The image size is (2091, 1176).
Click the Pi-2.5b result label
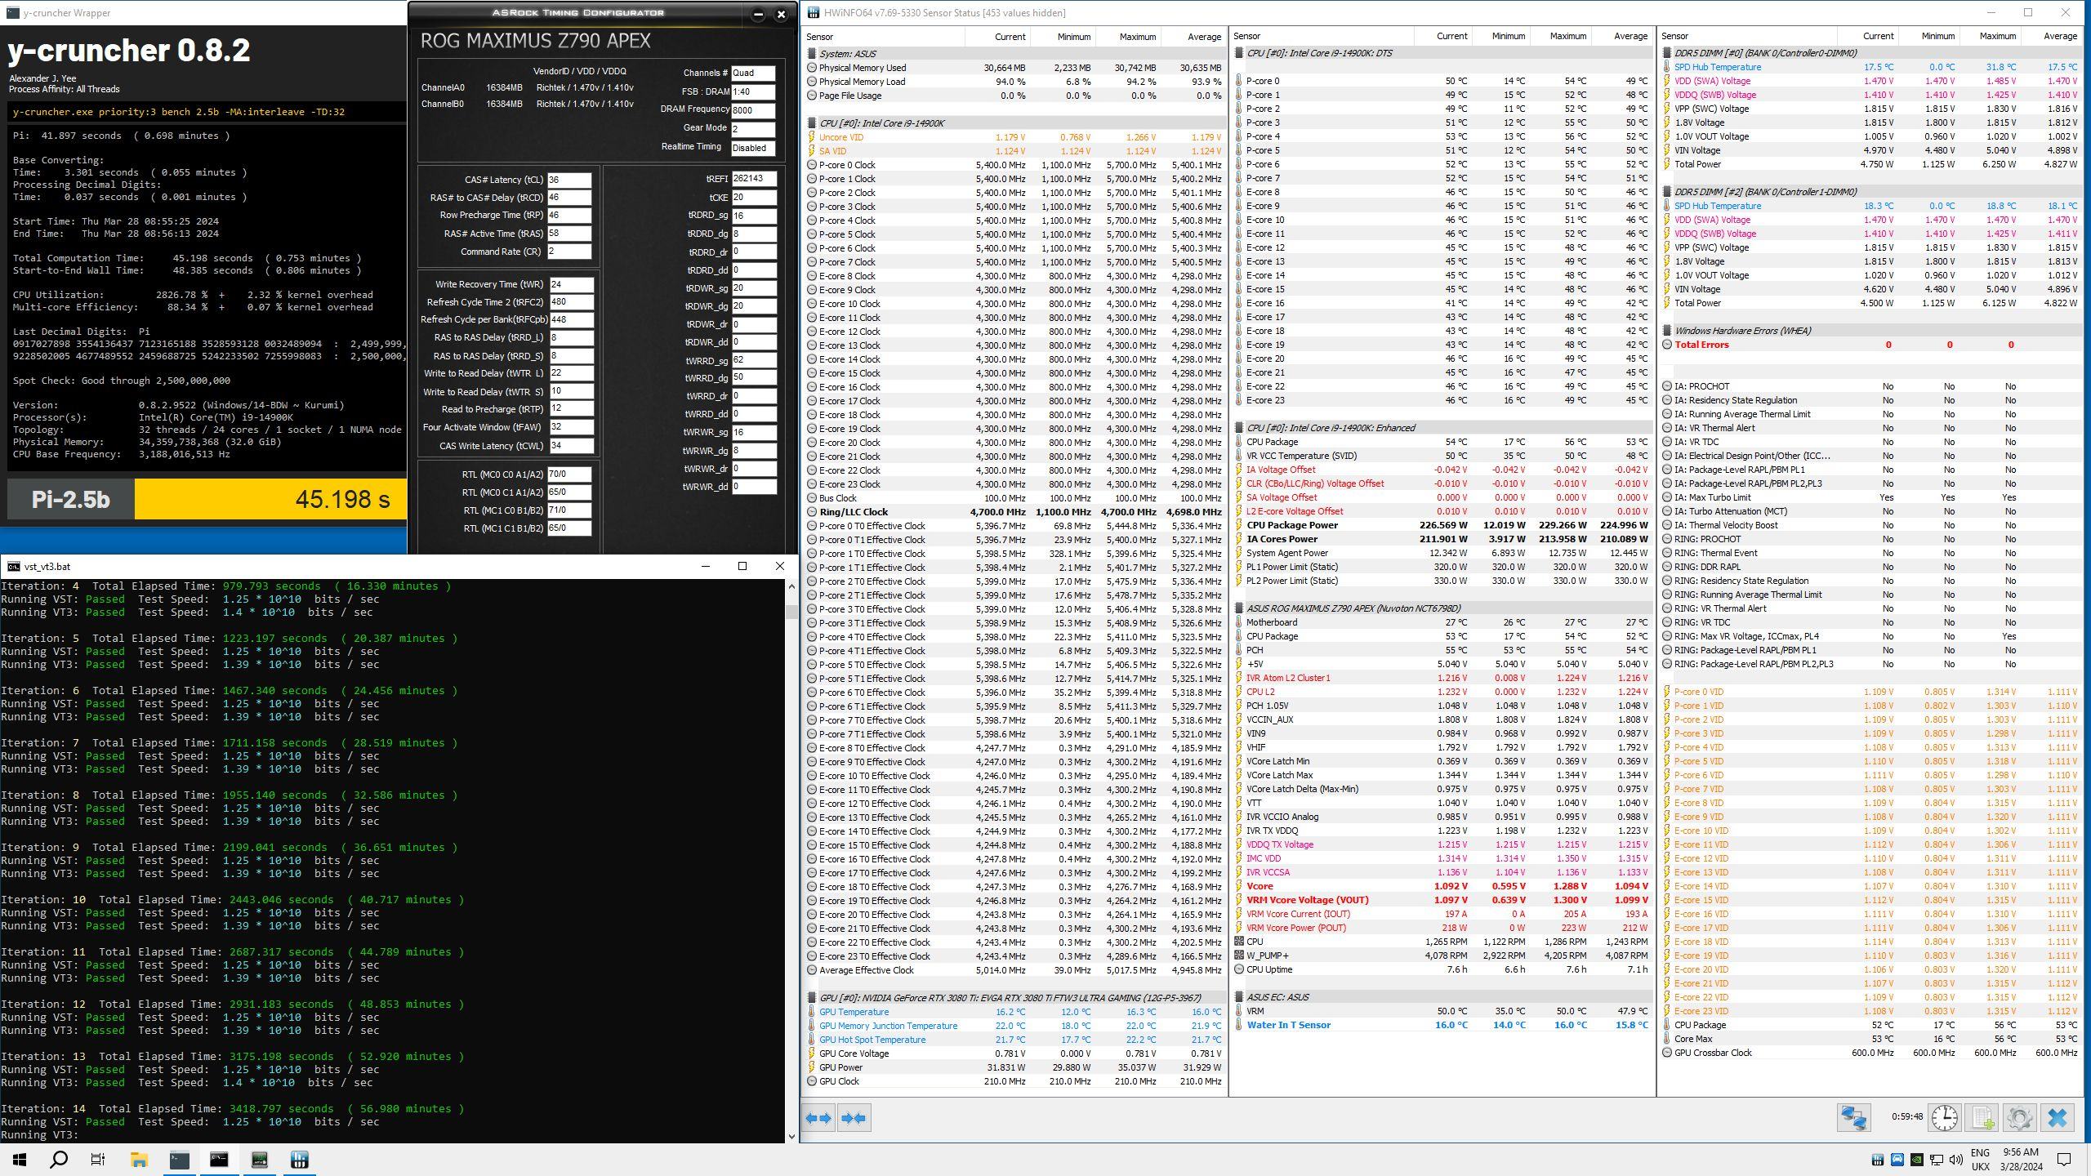tap(70, 499)
